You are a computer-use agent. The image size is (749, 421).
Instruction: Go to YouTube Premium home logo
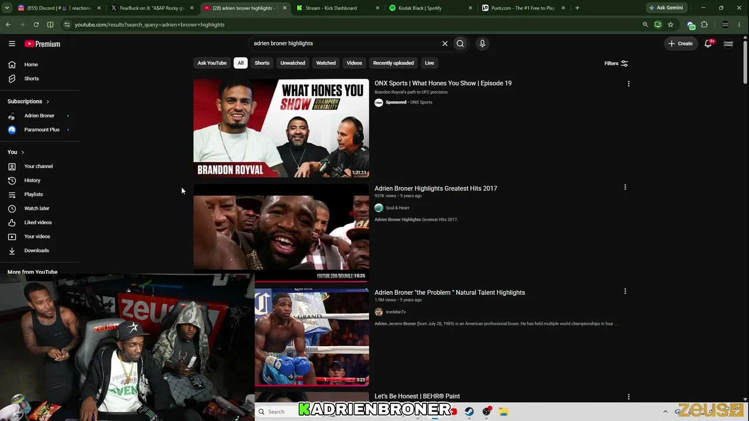coord(42,44)
